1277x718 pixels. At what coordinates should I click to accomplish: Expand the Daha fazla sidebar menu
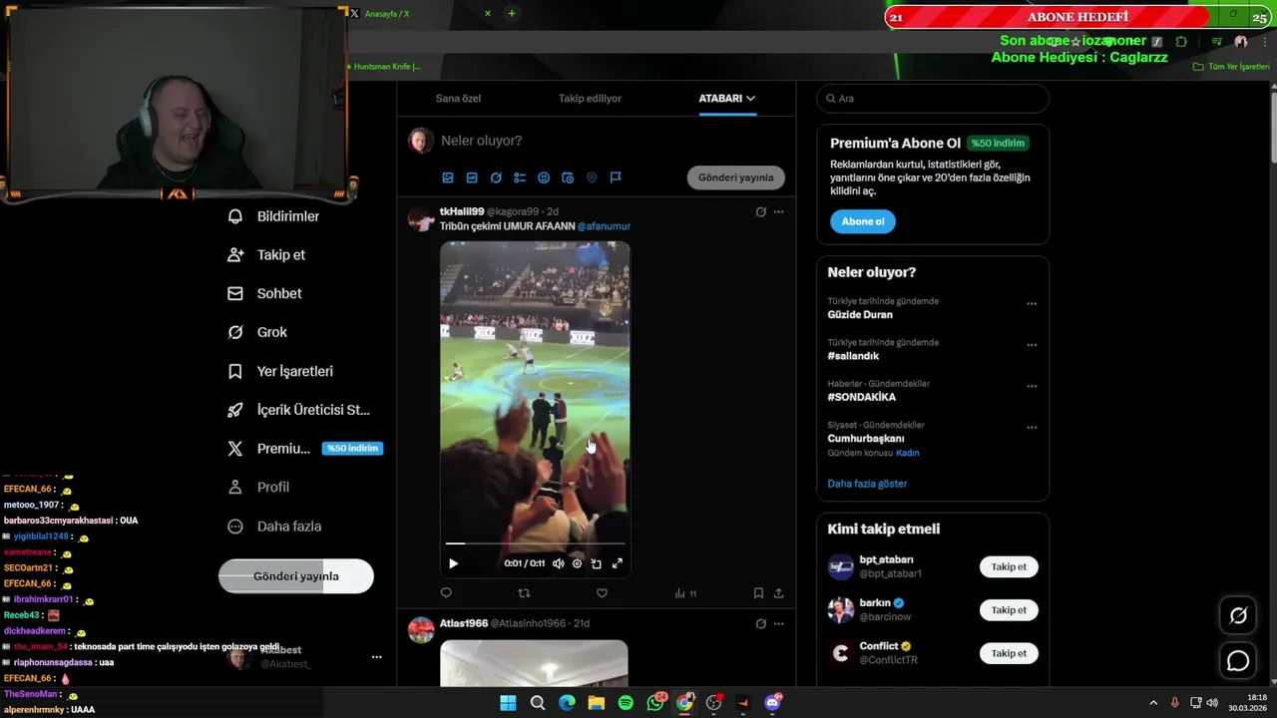(x=274, y=527)
